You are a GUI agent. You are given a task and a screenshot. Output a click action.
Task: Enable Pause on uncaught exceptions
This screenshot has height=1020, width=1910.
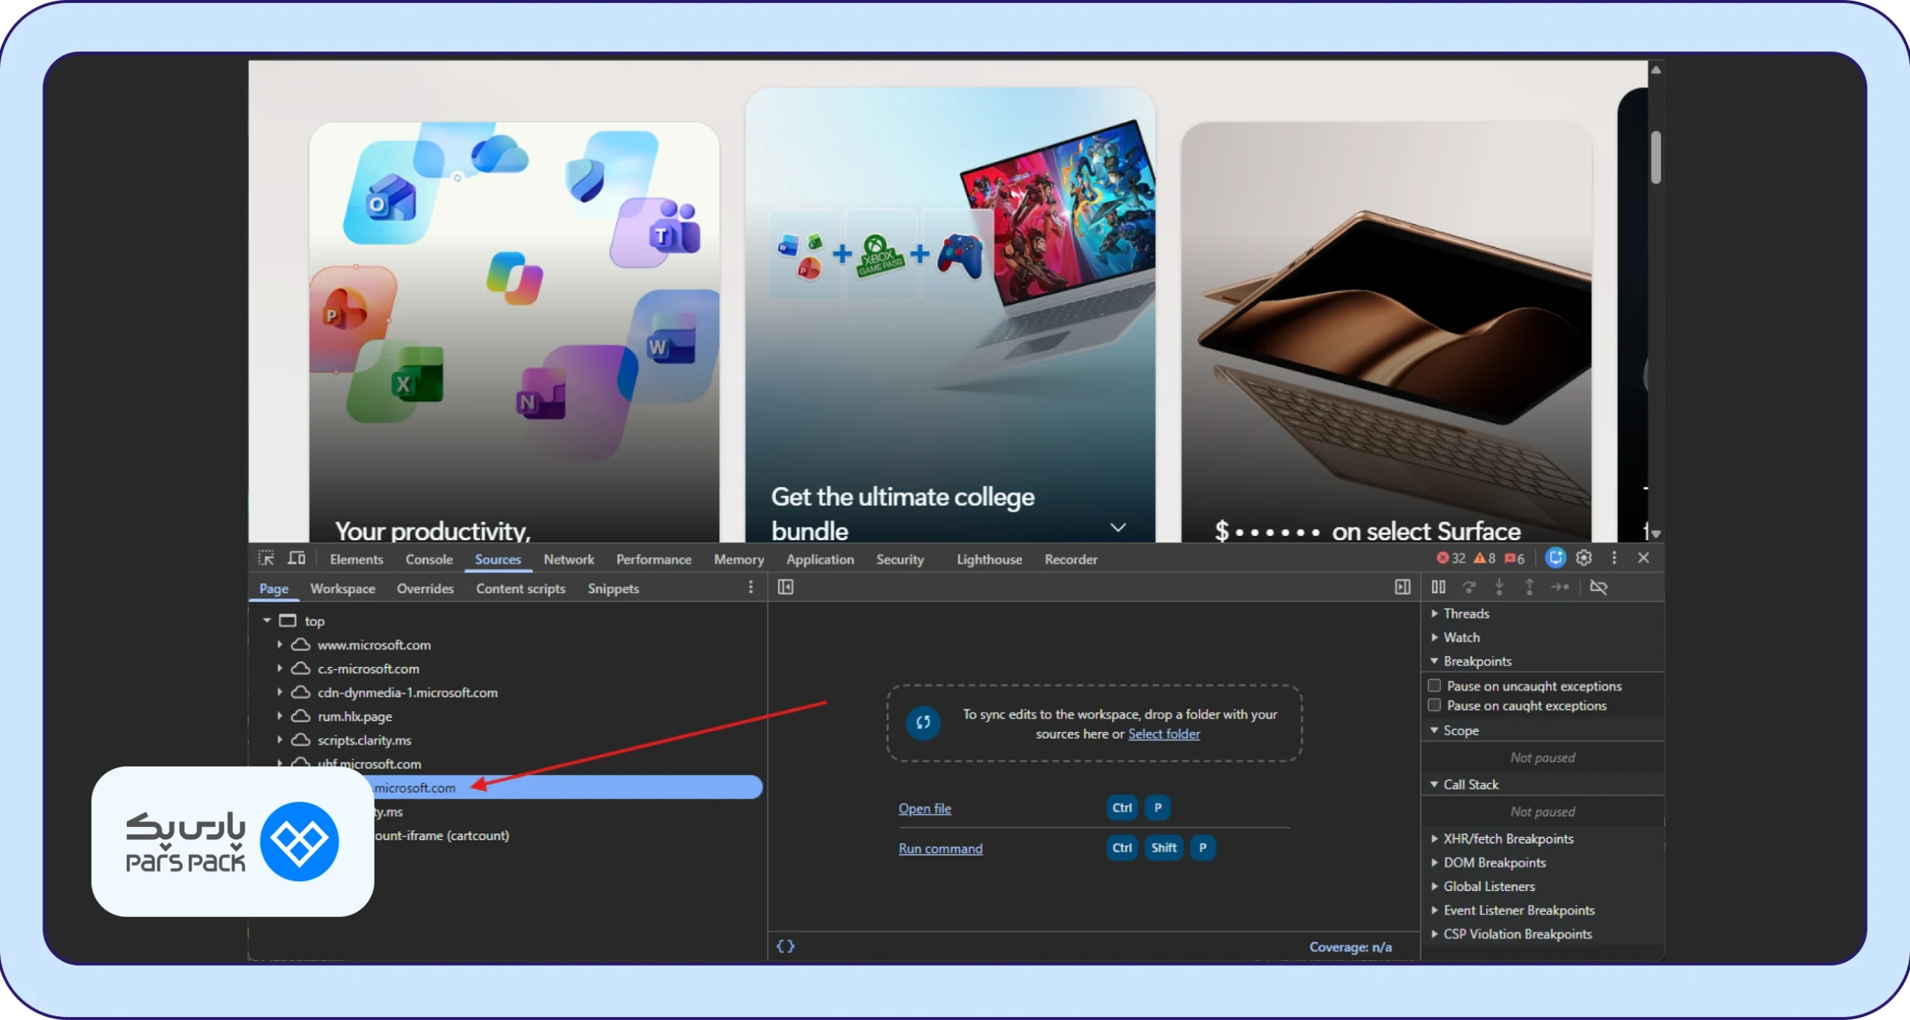pyautogui.click(x=1434, y=685)
